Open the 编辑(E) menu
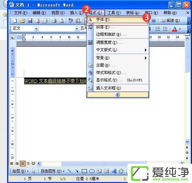This screenshot has height=183, width=192. [39, 13]
